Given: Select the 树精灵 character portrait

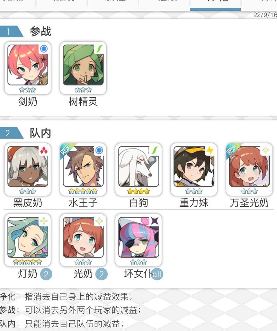Looking at the screenshot, I should coord(83,68).
